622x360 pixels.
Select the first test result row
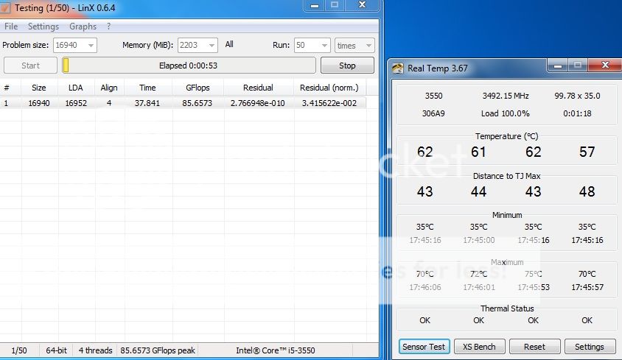pyautogui.click(x=184, y=103)
